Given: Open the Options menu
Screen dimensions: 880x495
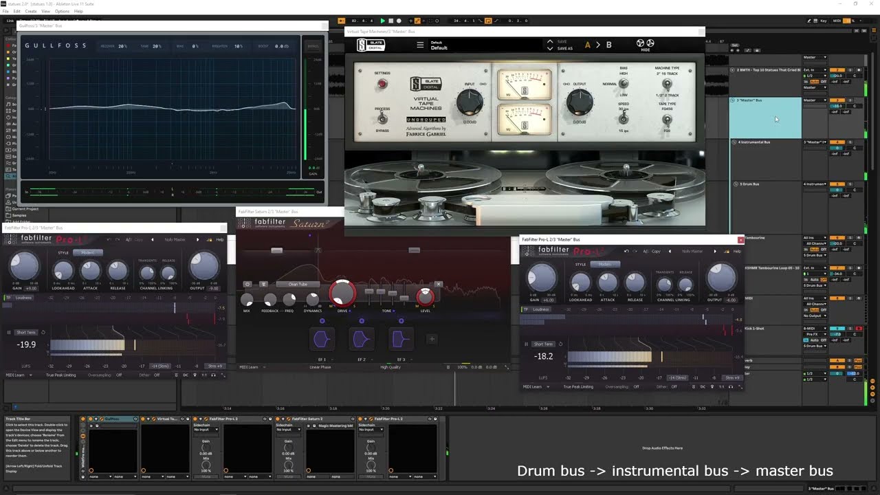Looking at the screenshot, I should 62,12.
